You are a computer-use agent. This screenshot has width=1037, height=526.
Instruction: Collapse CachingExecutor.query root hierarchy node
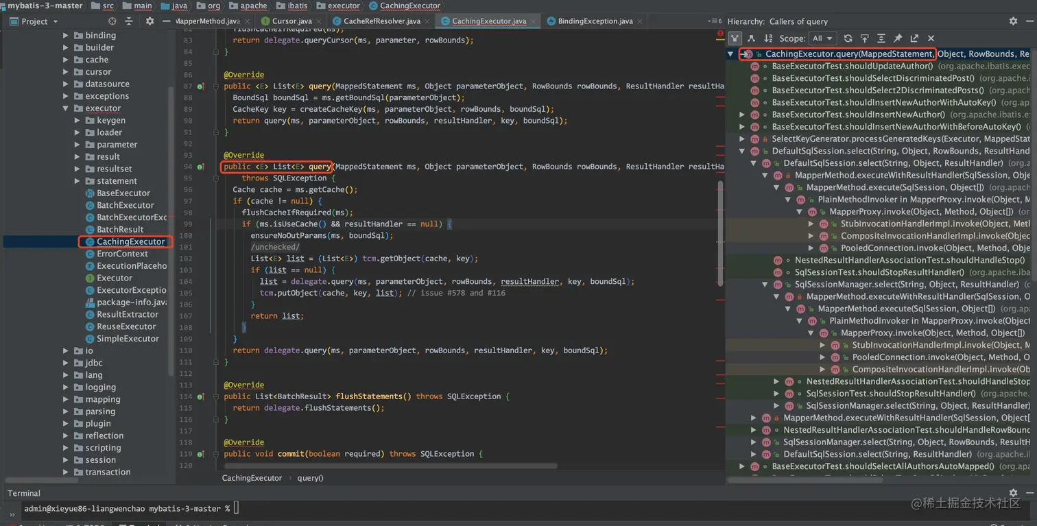tap(731, 54)
